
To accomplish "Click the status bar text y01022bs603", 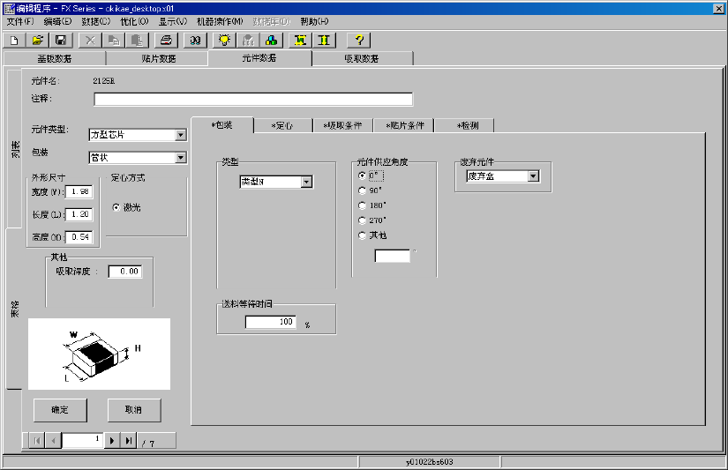I will [430, 462].
